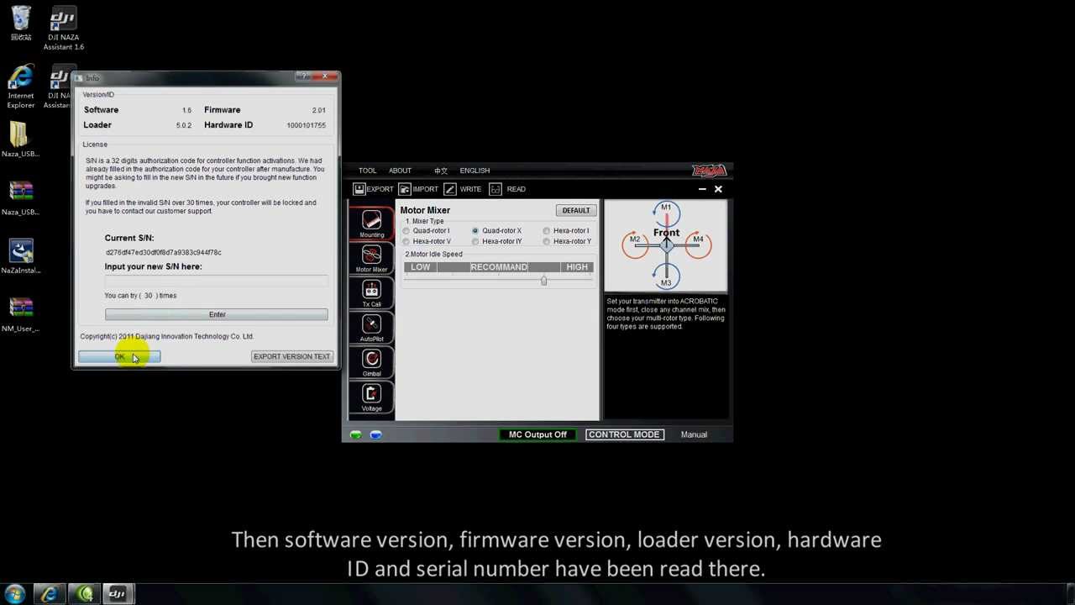Click the Manual control mode status text
Viewport: 1075px width, 605px height.
click(694, 434)
